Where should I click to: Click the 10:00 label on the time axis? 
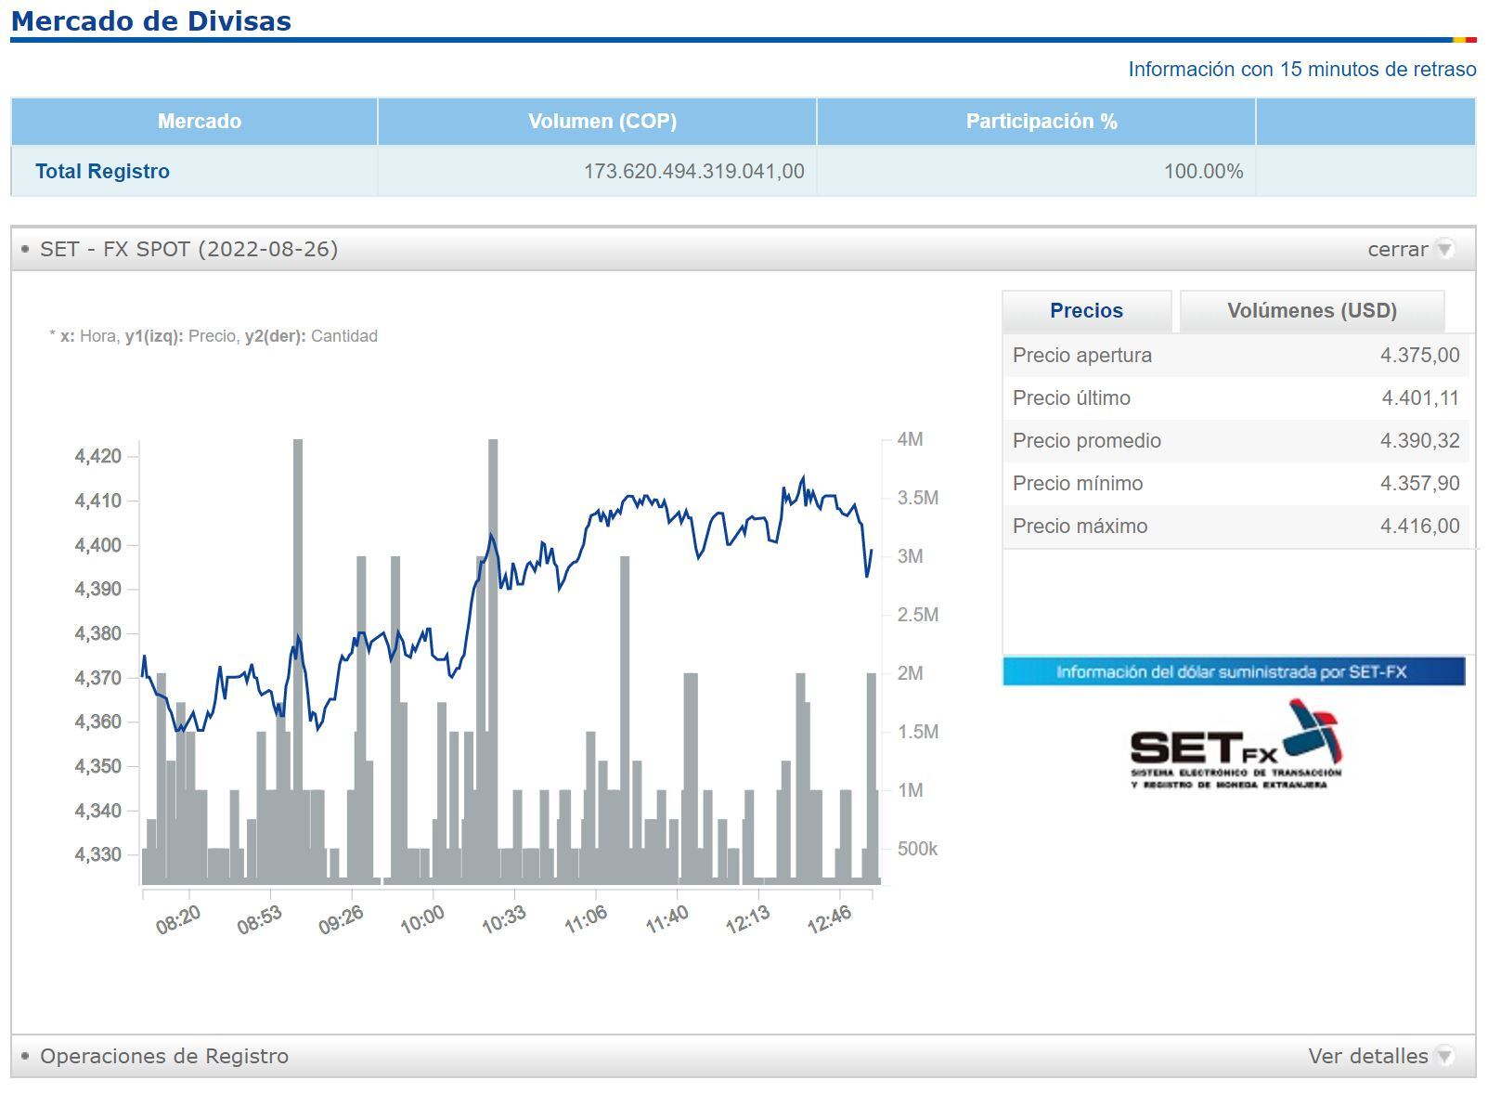[x=422, y=919]
